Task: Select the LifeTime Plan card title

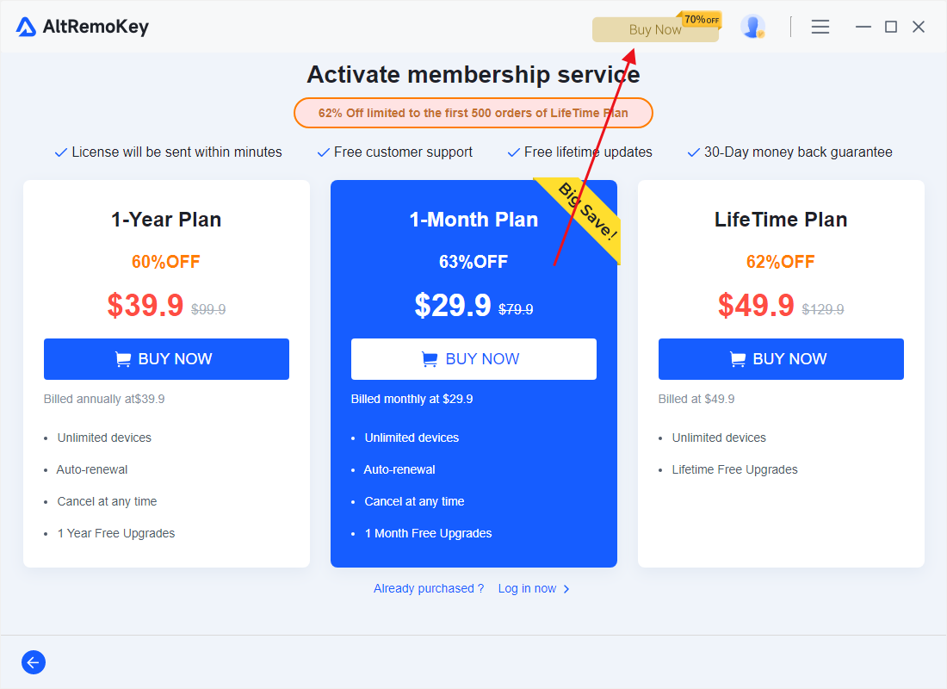Action: coord(781,220)
